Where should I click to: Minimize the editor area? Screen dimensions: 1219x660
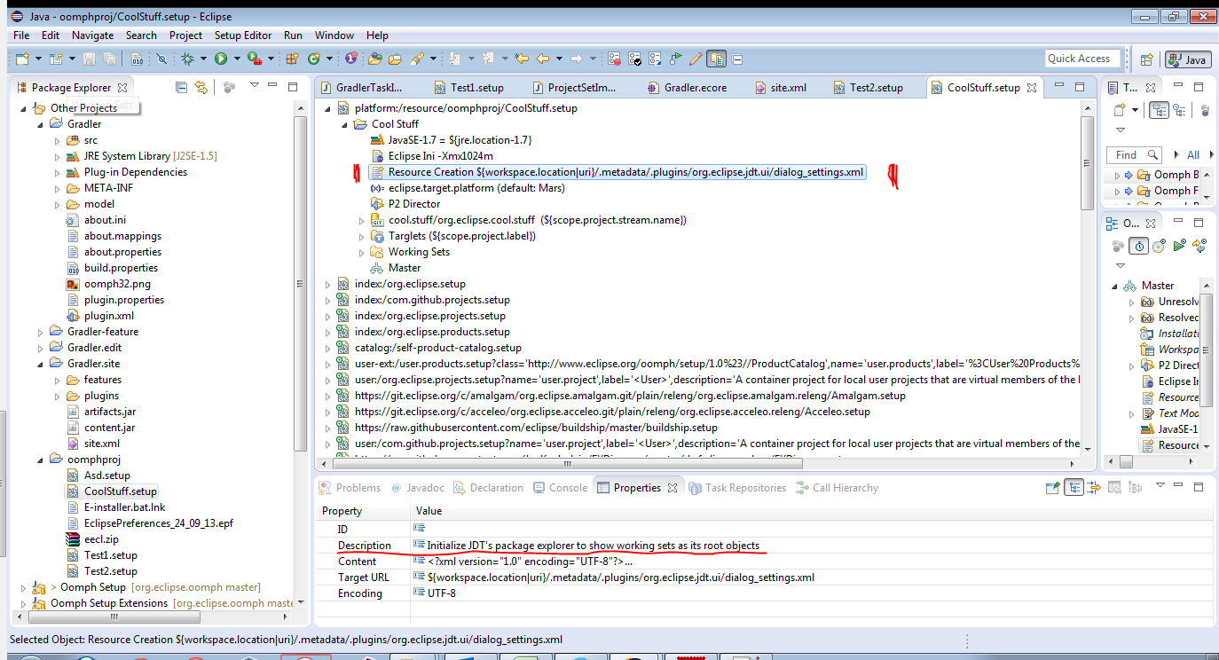1059,86
